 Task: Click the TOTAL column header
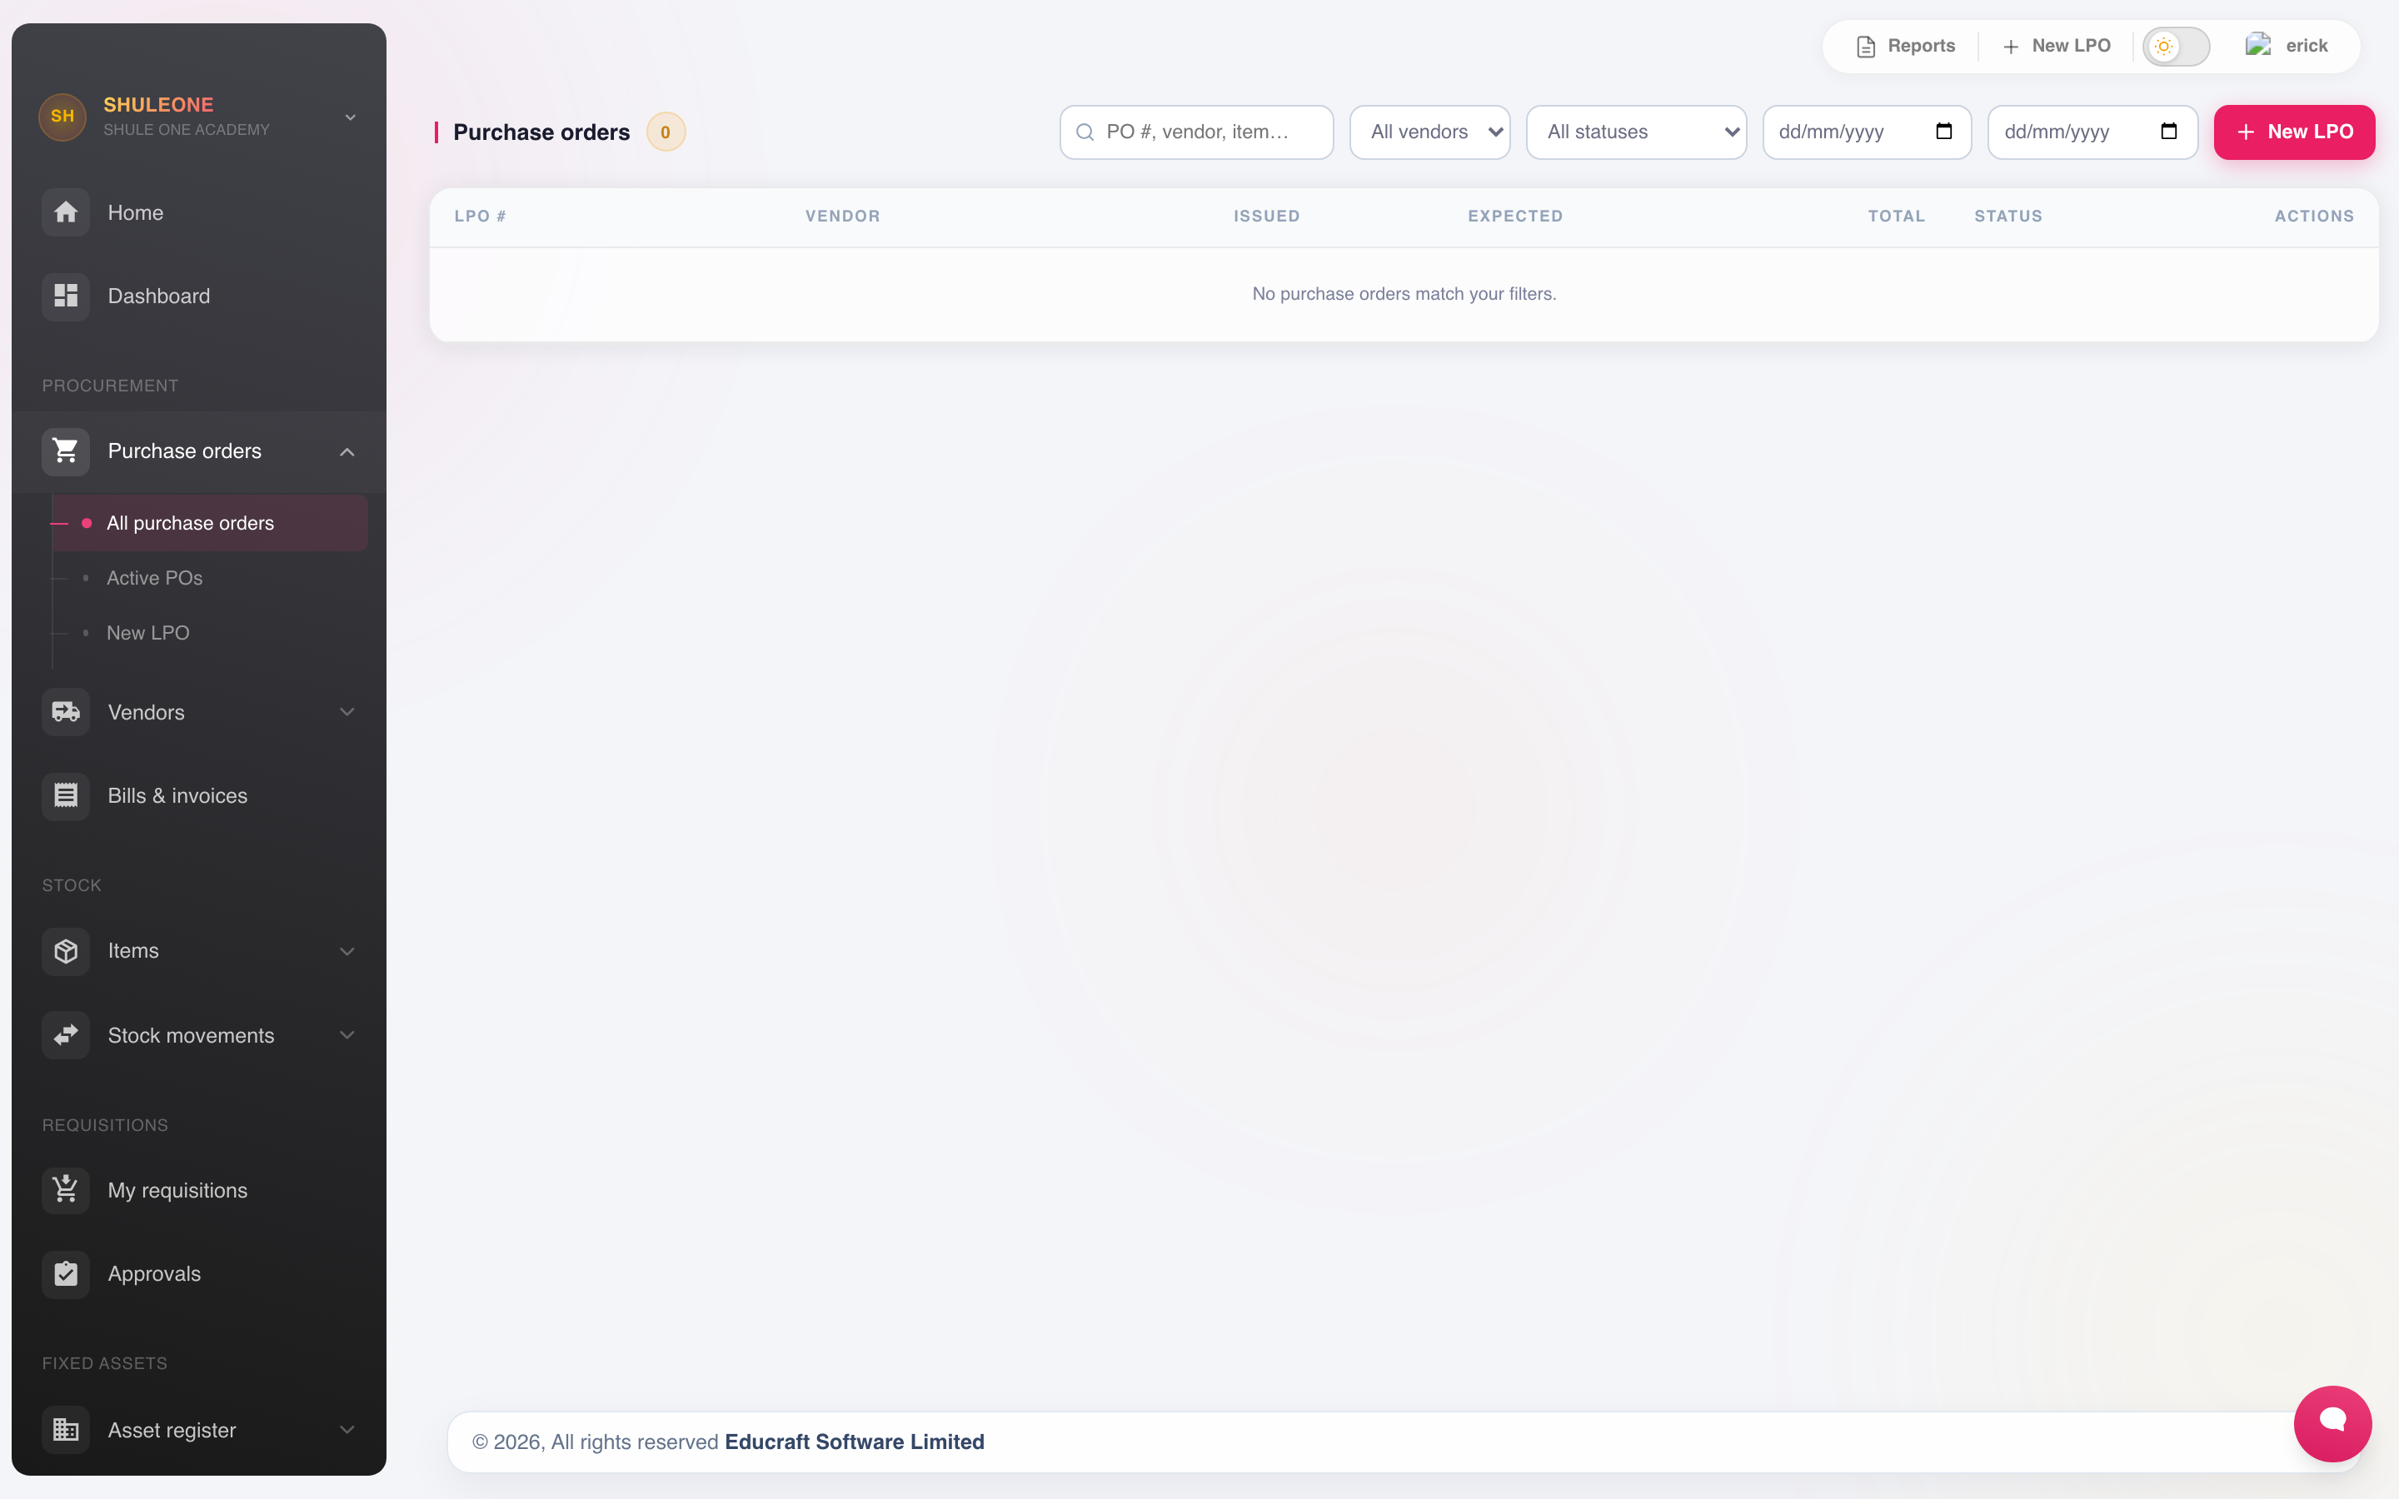click(x=1897, y=217)
